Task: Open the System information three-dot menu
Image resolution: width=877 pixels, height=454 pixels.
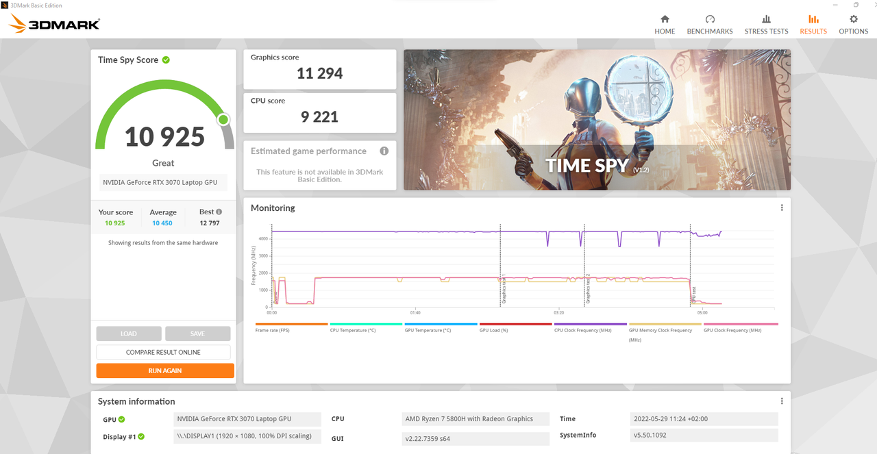Action: (782, 401)
